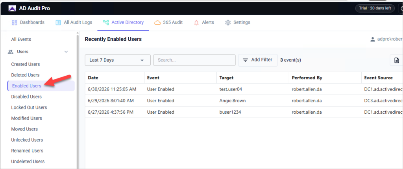Open Created Users report
Image resolution: width=403 pixels, height=169 pixels.
click(26, 64)
